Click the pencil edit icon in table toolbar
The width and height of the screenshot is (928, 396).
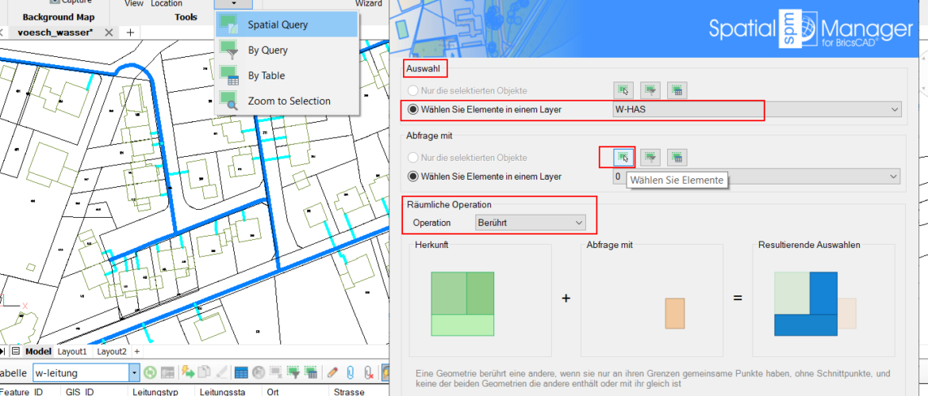coord(332,372)
